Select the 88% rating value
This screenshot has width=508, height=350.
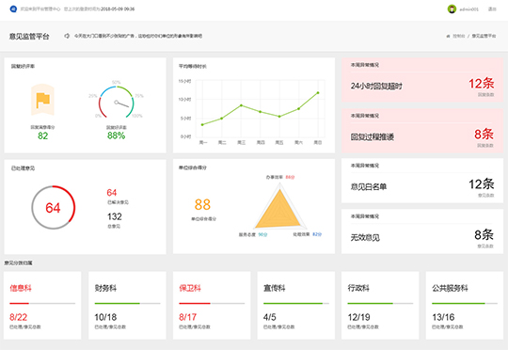[117, 135]
